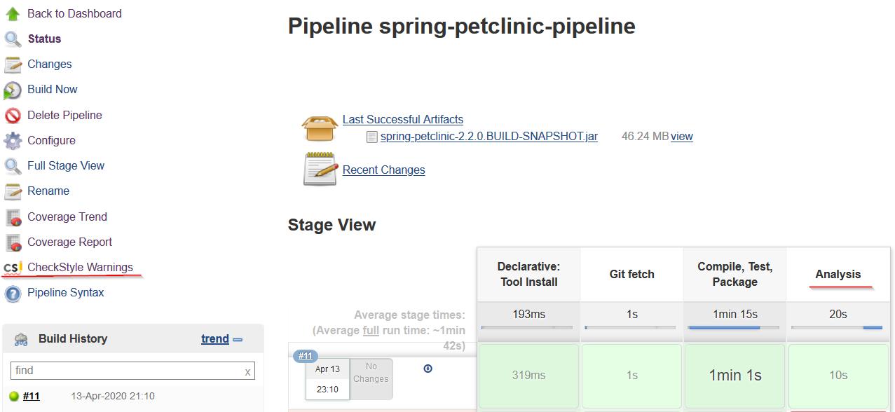Click the Delete Pipeline red icon

pyautogui.click(x=14, y=115)
